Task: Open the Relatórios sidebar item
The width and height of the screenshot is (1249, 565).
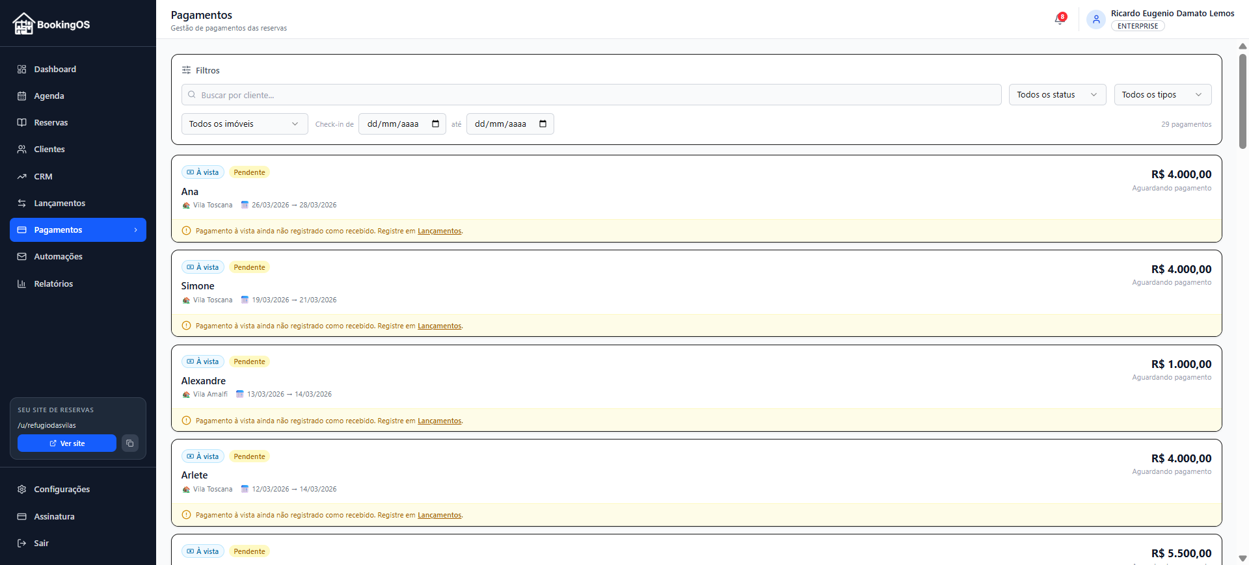Action: 53,284
